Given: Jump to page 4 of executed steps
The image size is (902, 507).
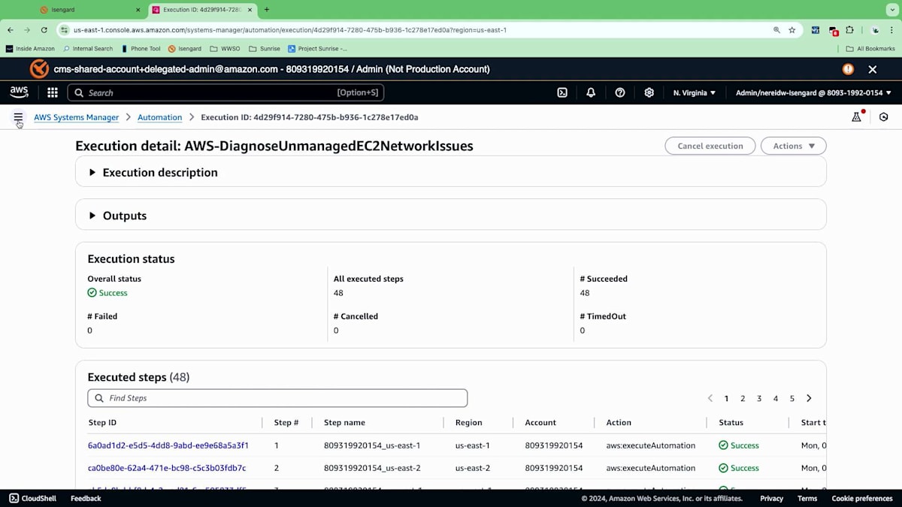Looking at the screenshot, I should pyautogui.click(x=776, y=398).
